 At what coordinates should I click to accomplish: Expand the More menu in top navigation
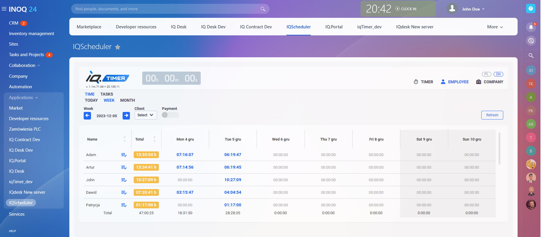click(x=495, y=27)
